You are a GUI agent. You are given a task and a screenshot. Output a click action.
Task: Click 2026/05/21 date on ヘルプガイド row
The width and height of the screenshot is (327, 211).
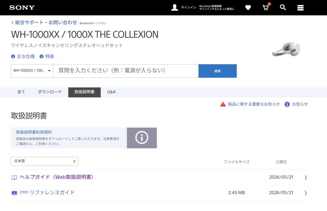point(281,177)
